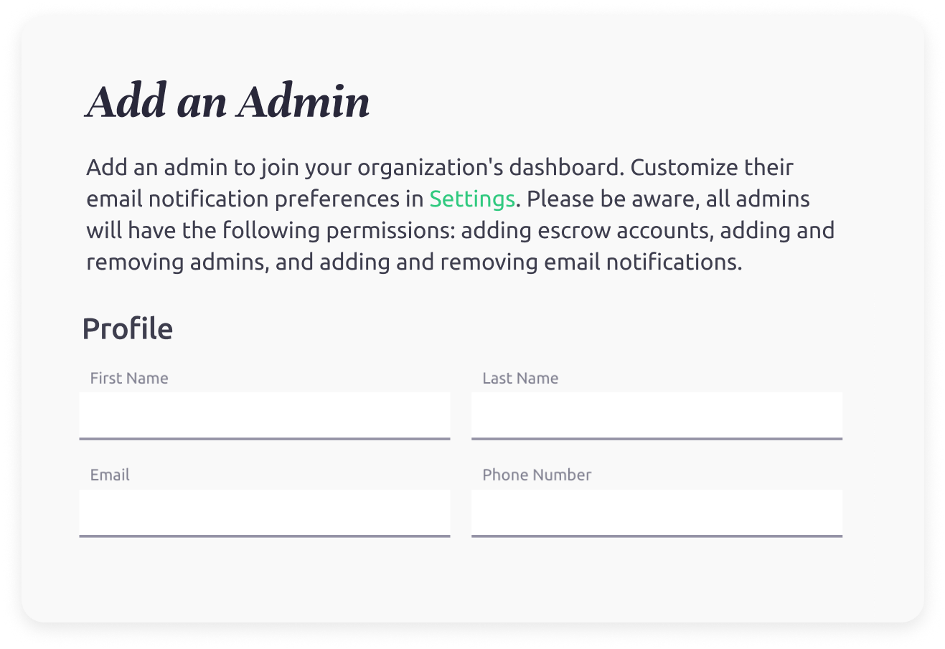
Task: Click the First Name field label
Action: click(x=128, y=378)
